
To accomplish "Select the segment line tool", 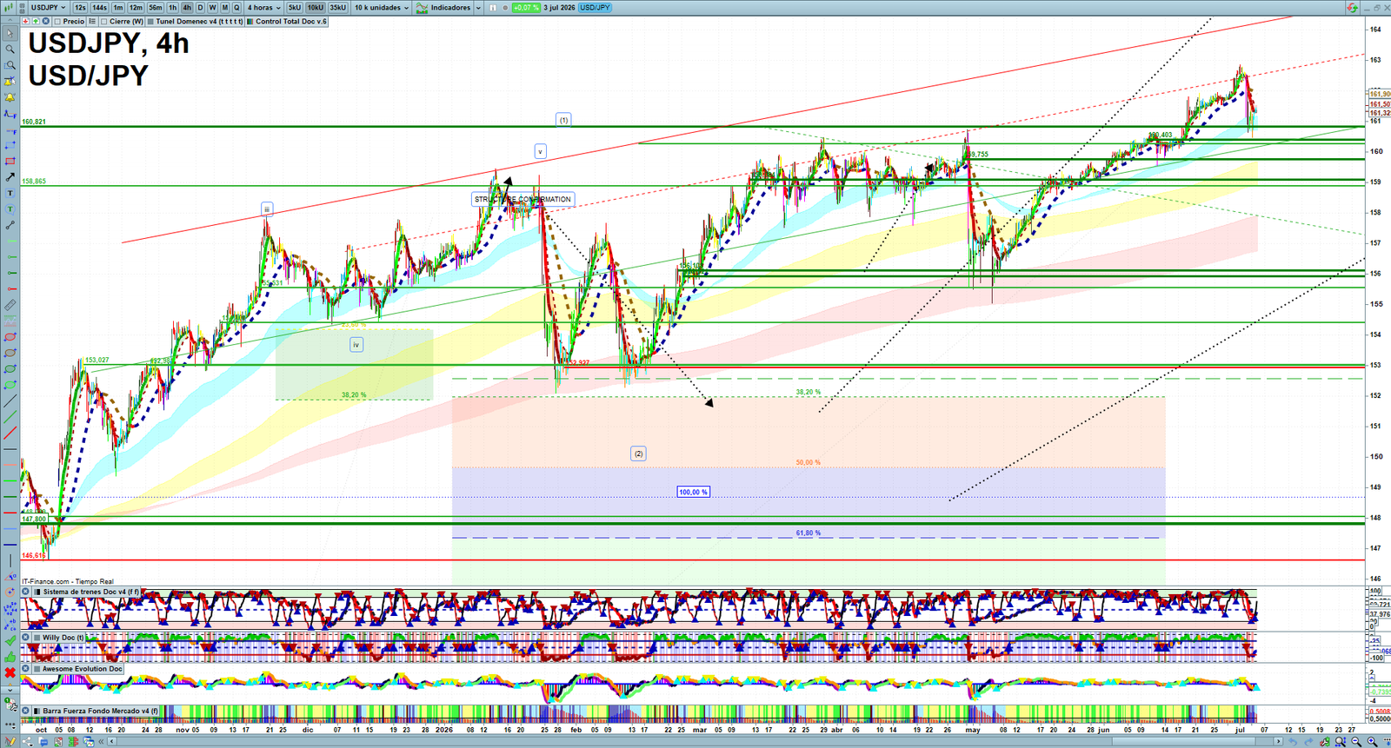I will (x=10, y=225).
